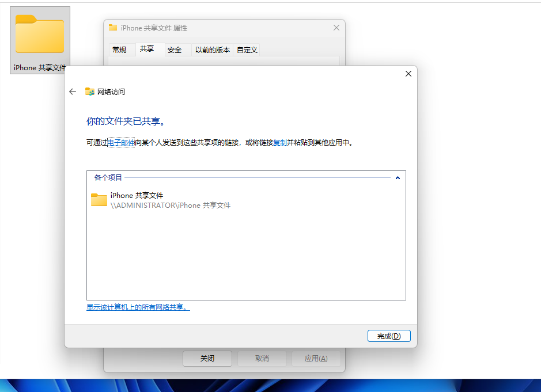541x392 pixels.
Task: Click the 取消 button in Properties window
Action: click(x=262, y=359)
